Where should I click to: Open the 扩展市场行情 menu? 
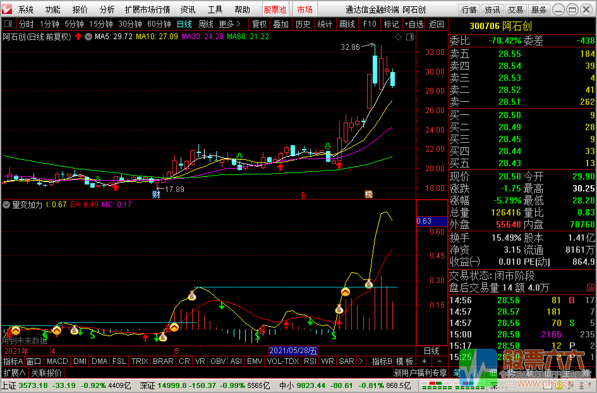coord(147,9)
